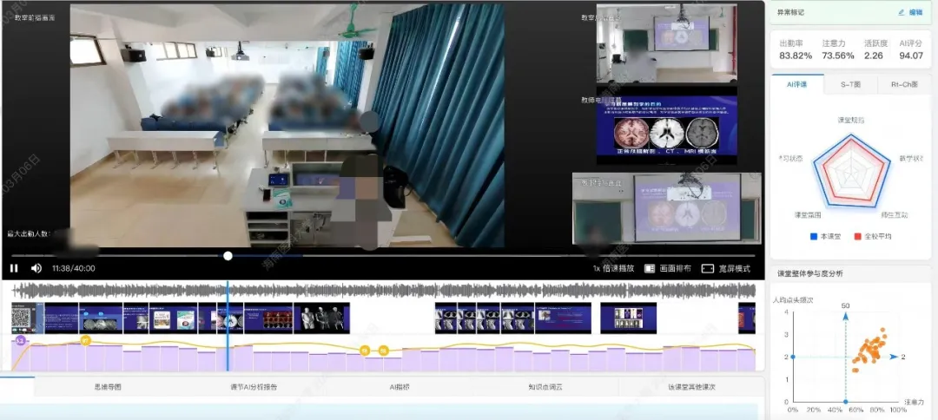Click the first purple marker on the attention curve
This screenshot has width=938, height=420.
tap(19, 341)
